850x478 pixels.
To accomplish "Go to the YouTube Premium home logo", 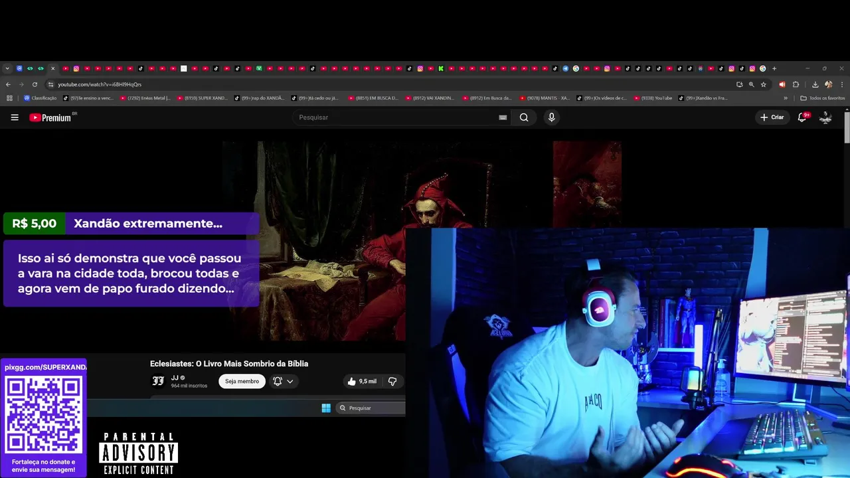I will [50, 118].
